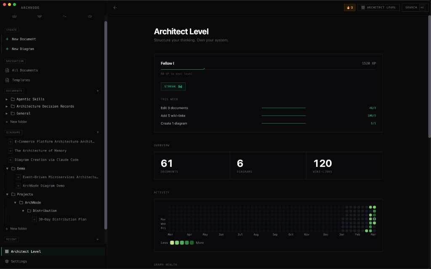431x269 pixels.
Task: Collapse the ArchNode folder arrow
Action: tap(15, 203)
